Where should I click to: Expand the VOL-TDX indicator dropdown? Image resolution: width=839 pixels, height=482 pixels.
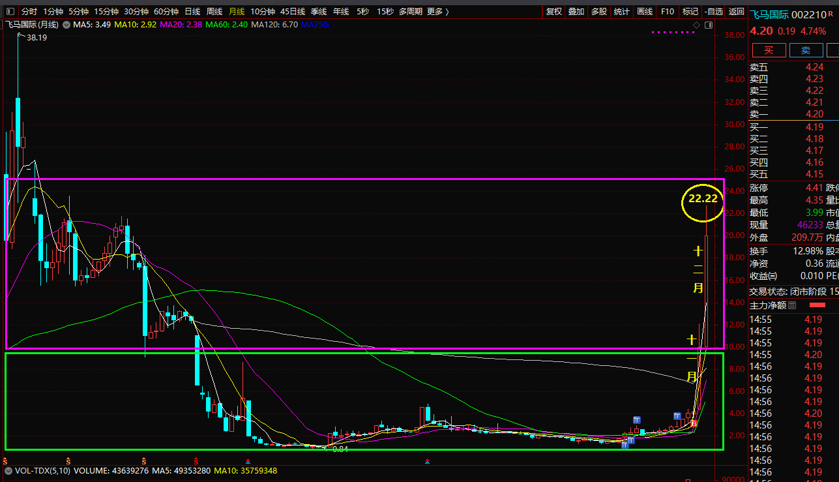[x=8, y=470]
